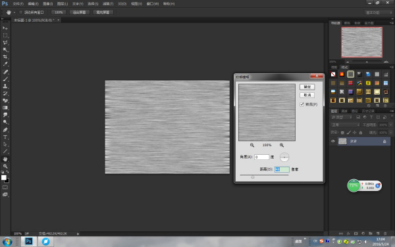Open the 窗口(W) menu
This screenshot has height=247, width=395.
(x=153, y=4)
